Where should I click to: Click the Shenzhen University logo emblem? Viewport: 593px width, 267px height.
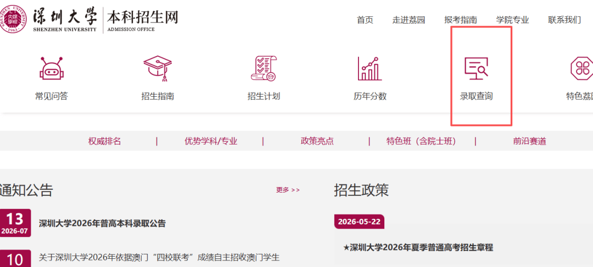[x=13, y=19]
